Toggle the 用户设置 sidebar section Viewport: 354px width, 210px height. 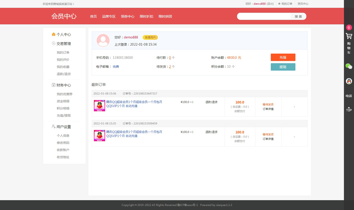tap(63, 127)
